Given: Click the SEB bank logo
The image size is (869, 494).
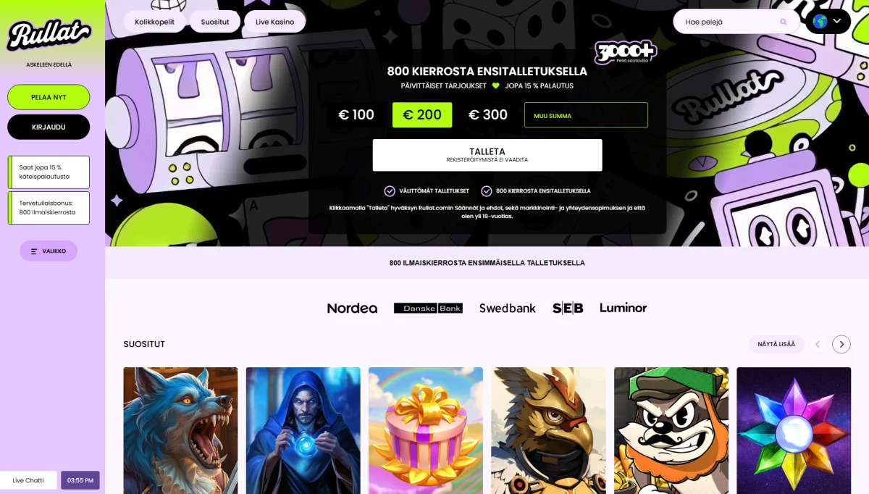Looking at the screenshot, I should click(x=568, y=308).
